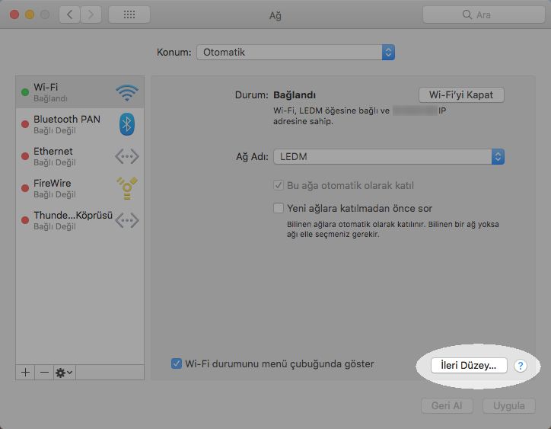Click Wi-Fi'yi Kapat button
The image size is (551, 429).
pos(461,95)
